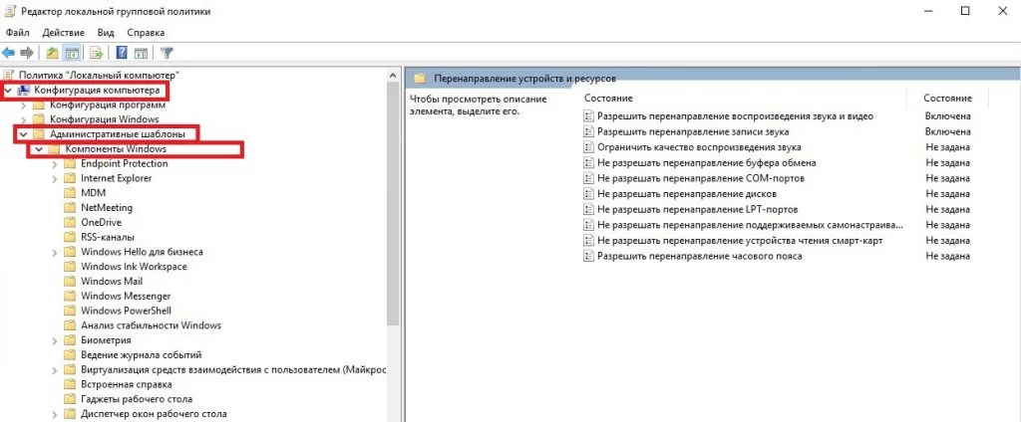
Task: Click the folder icon beside Windows Messenger
Action: (x=71, y=297)
